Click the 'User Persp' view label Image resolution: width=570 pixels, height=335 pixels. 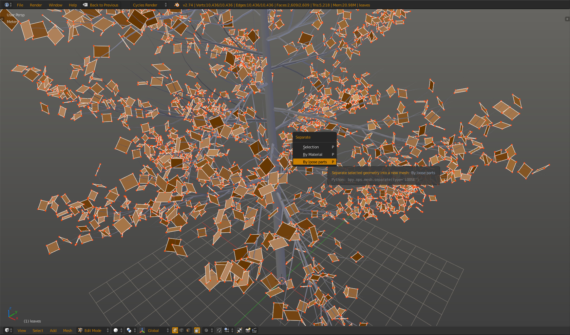tap(16, 15)
